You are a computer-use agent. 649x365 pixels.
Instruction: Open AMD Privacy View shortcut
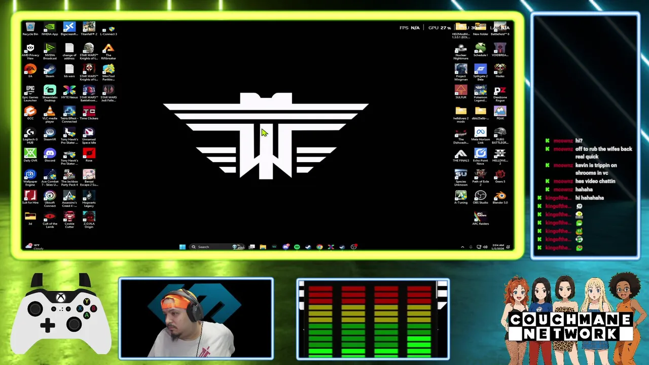(30, 51)
